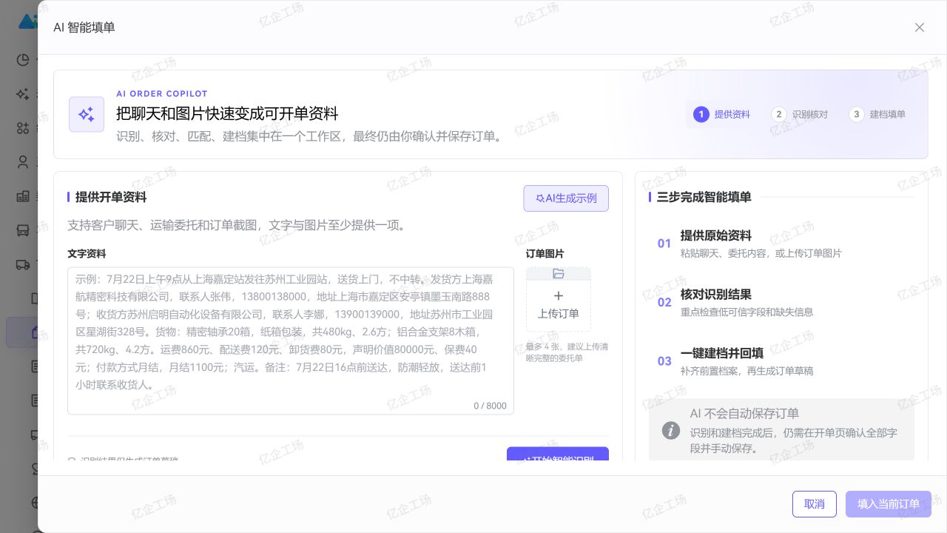
Task: Click the 取消 button
Action: 815,504
